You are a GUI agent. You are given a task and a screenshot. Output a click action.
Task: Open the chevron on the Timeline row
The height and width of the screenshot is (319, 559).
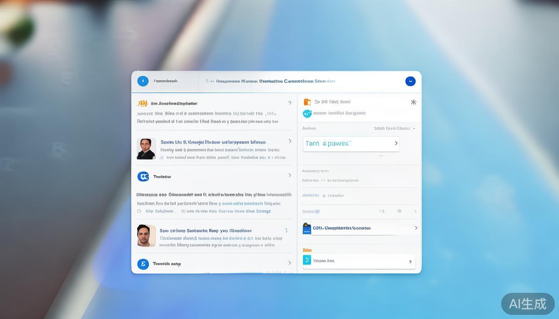[290, 175]
